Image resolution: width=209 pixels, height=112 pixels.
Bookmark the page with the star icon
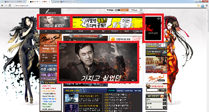pos(198,5)
